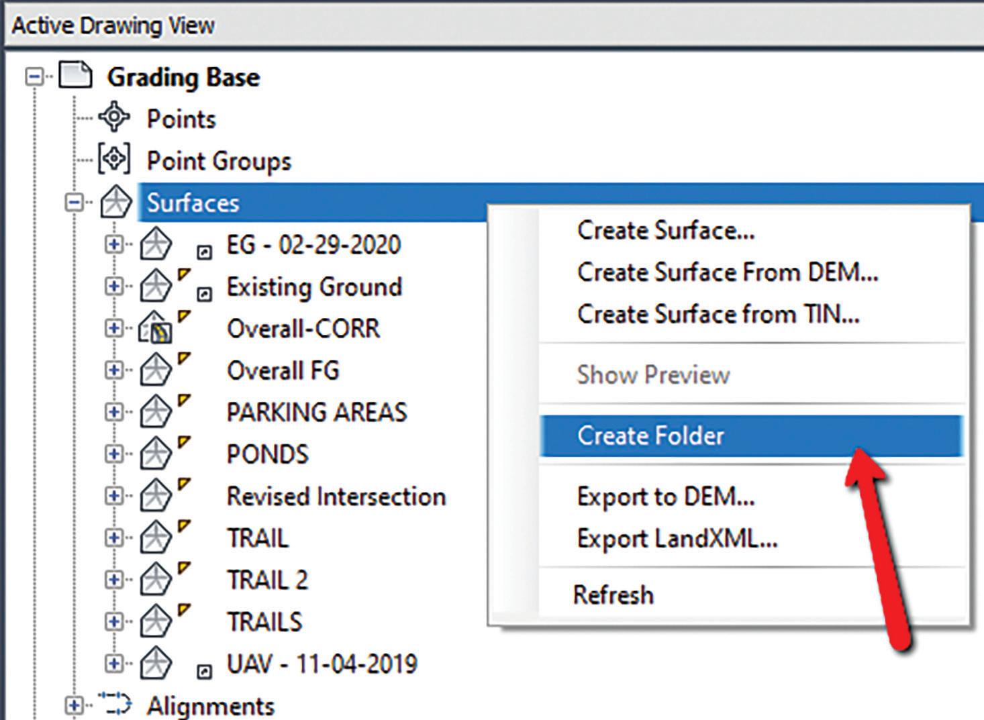Click the data shortcut badge beside EG - 02-29-2020
Screen dimensions: 984x720
point(204,252)
